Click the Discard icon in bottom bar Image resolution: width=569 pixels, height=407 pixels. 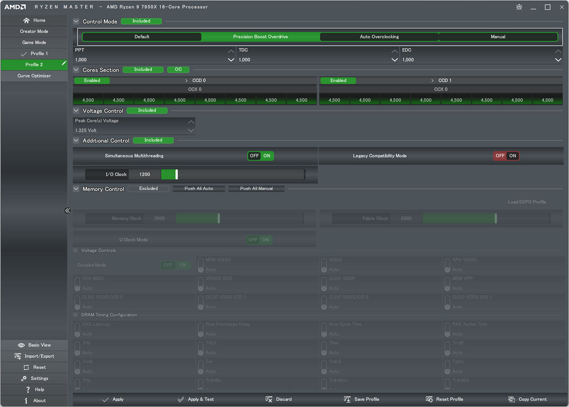[269, 399]
